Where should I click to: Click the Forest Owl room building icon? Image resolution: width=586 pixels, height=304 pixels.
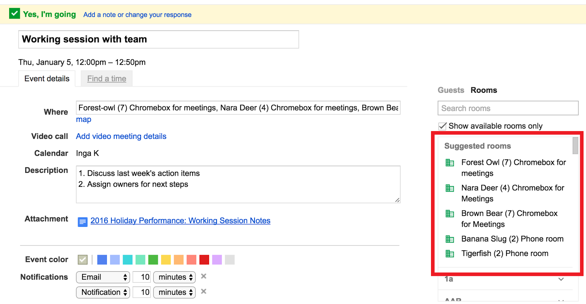pyautogui.click(x=449, y=163)
